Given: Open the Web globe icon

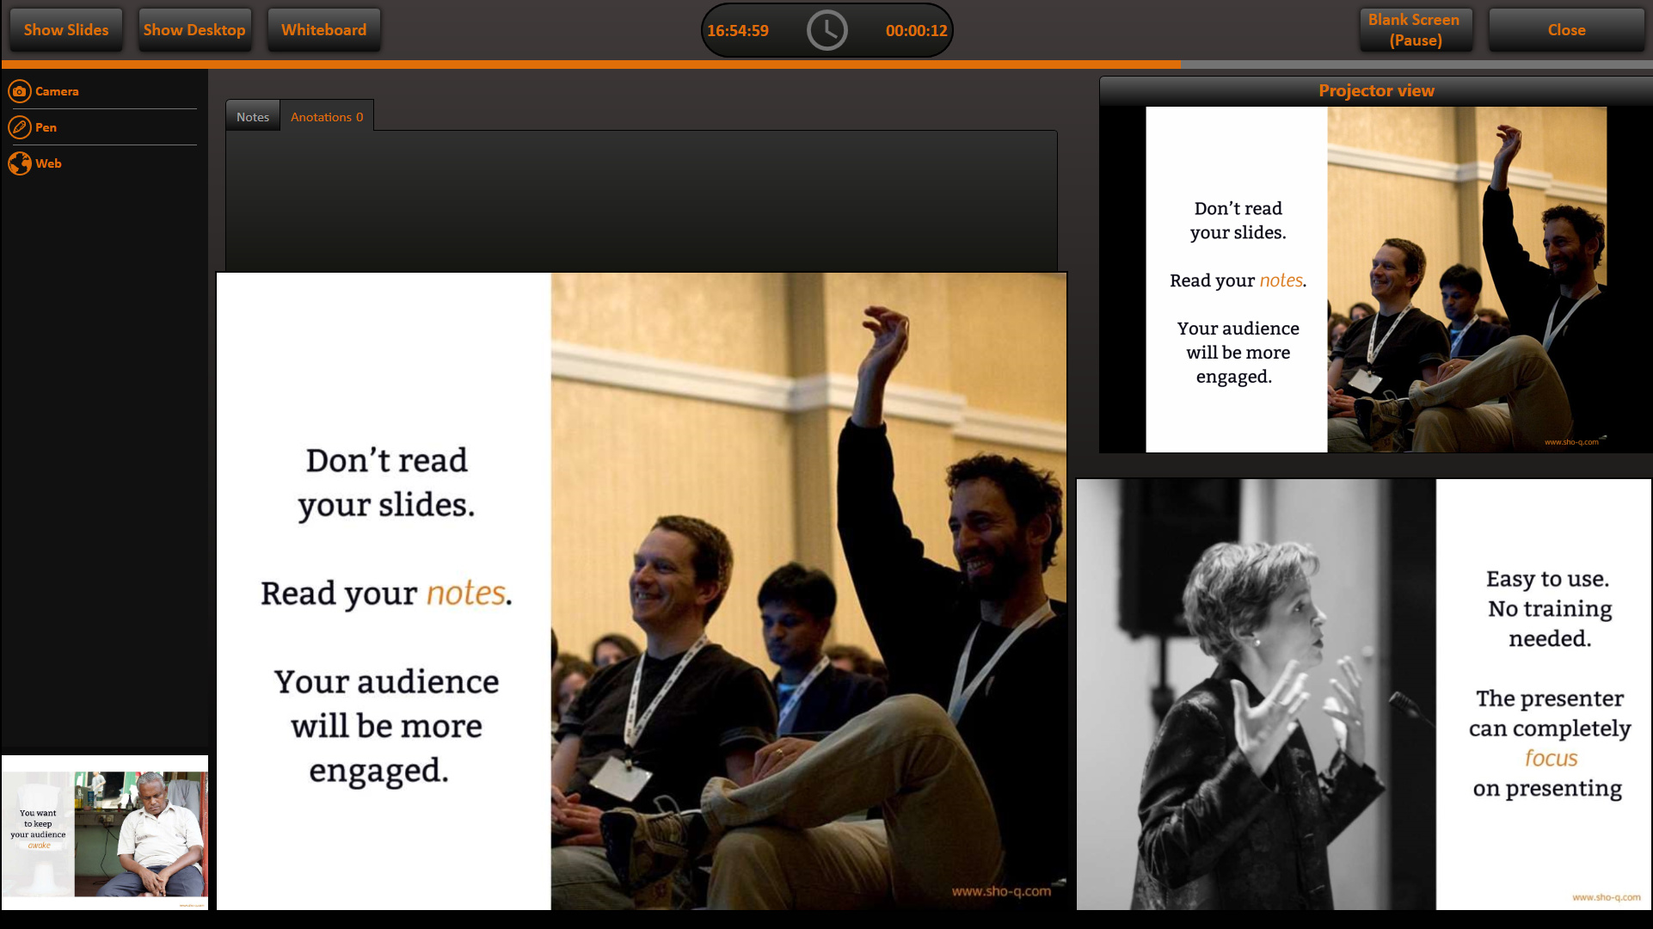Looking at the screenshot, I should point(19,163).
